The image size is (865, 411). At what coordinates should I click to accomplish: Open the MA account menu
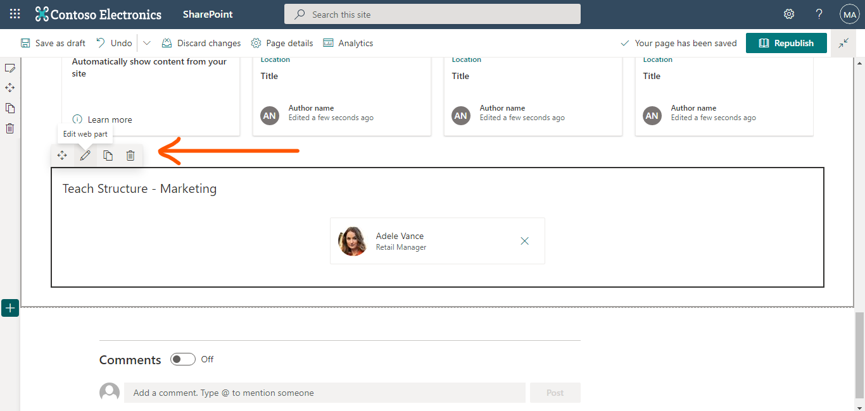849,13
